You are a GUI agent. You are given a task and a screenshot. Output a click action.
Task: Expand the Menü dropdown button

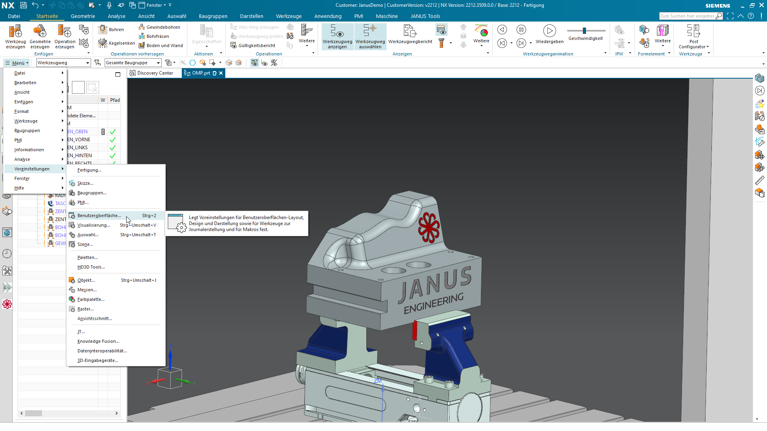pyautogui.click(x=17, y=63)
